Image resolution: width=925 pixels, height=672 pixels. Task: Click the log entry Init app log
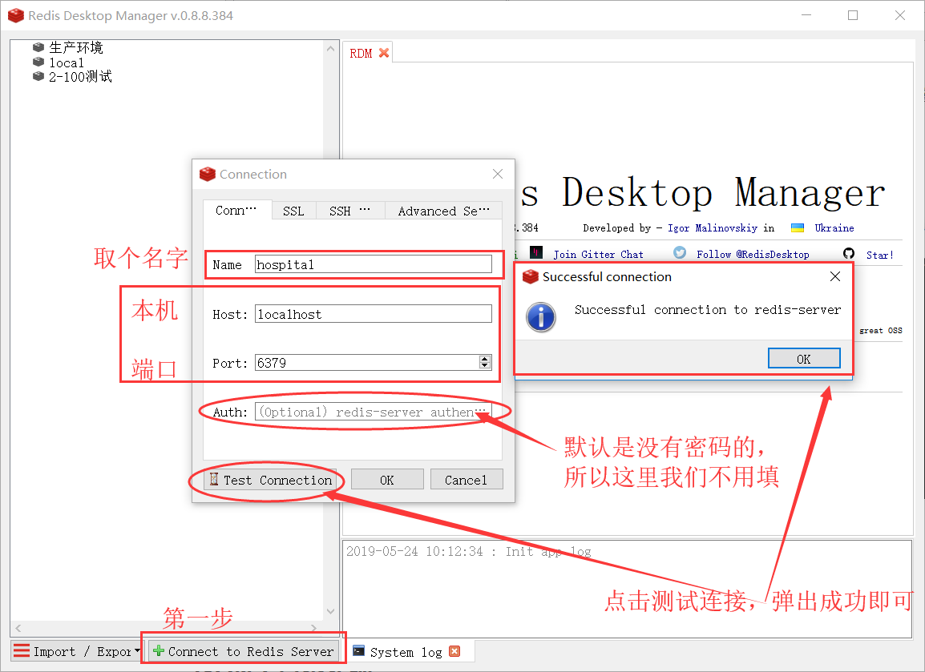(468, 552)
